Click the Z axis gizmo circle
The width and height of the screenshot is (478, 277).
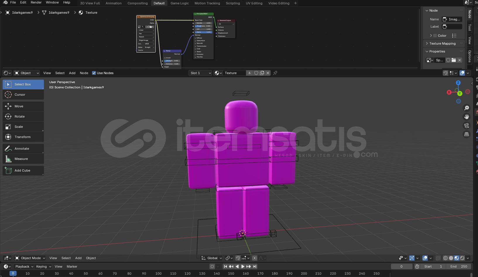[x=458, y=83]
